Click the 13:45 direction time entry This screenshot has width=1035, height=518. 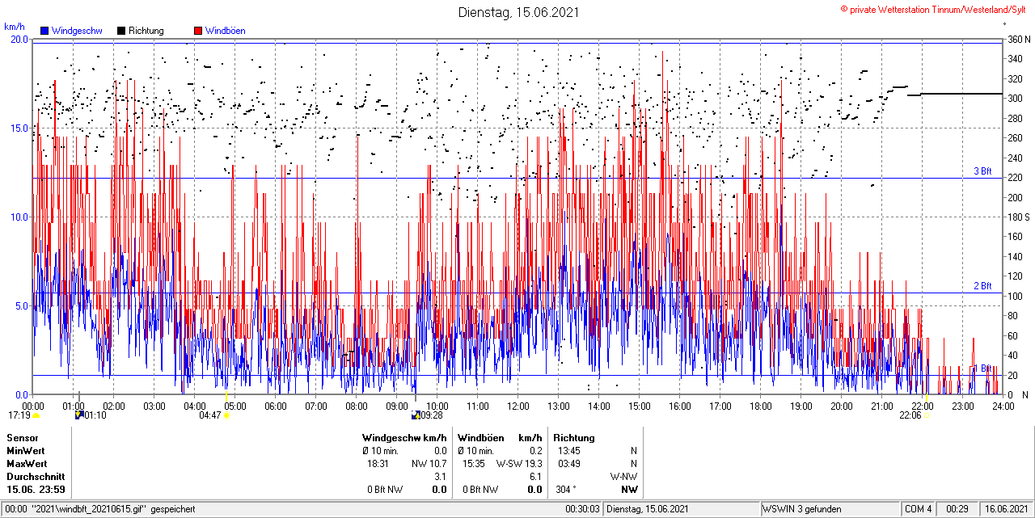pyautogui.click(x=568, y=451)
